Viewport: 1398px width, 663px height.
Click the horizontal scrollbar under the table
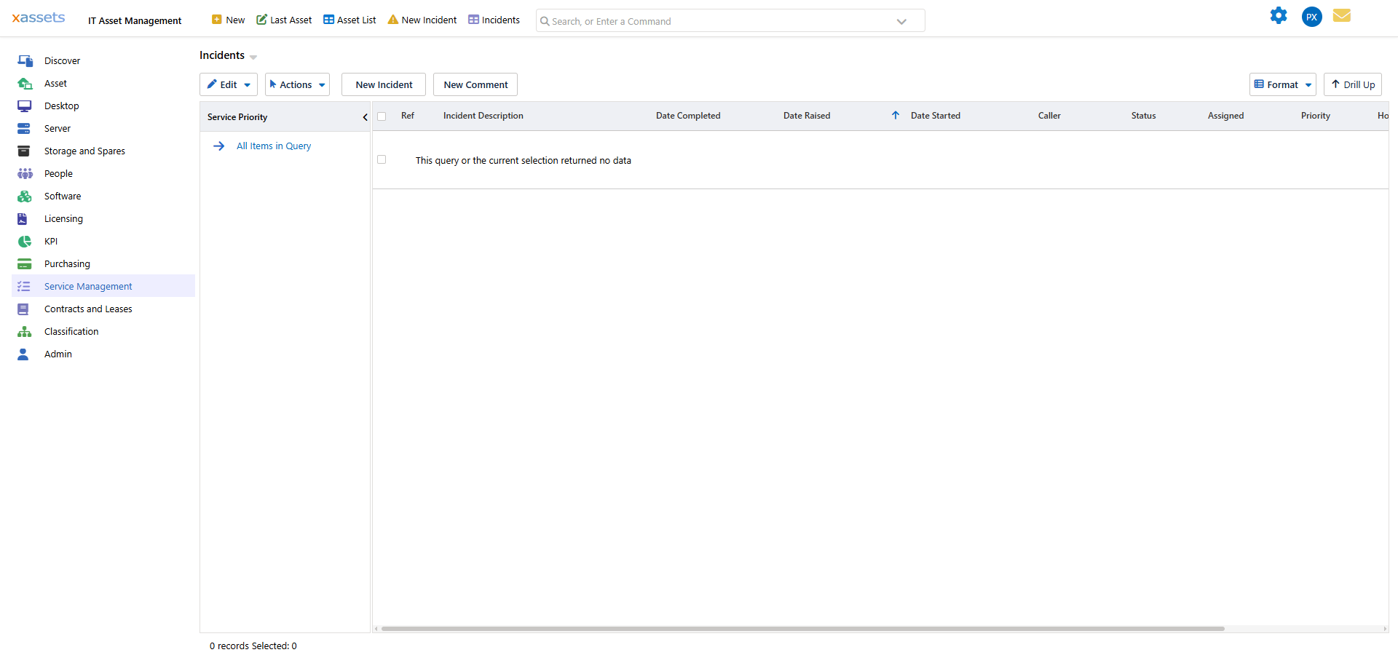[x=802, y=629]
